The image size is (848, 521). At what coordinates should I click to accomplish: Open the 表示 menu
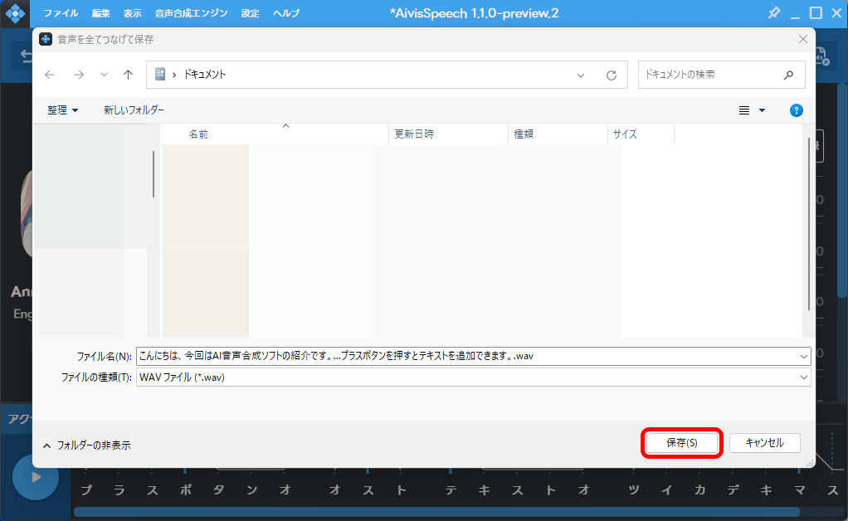(132, 13)
